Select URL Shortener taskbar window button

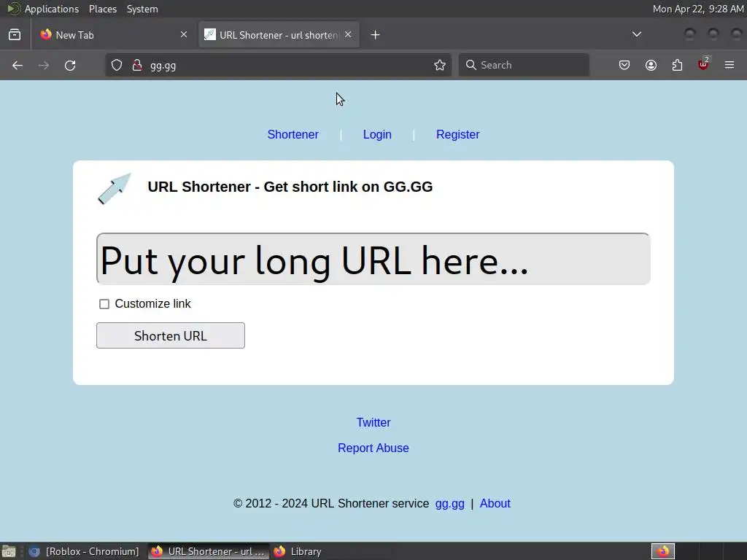(209, 551)
